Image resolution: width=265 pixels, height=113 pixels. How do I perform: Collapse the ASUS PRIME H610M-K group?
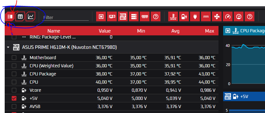[x=8, y=48]
